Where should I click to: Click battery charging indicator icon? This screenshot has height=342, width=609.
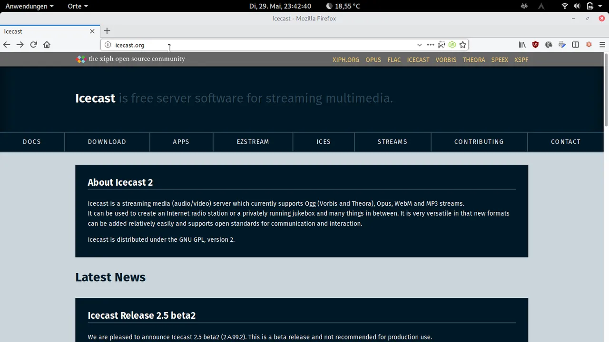[590, 6]
